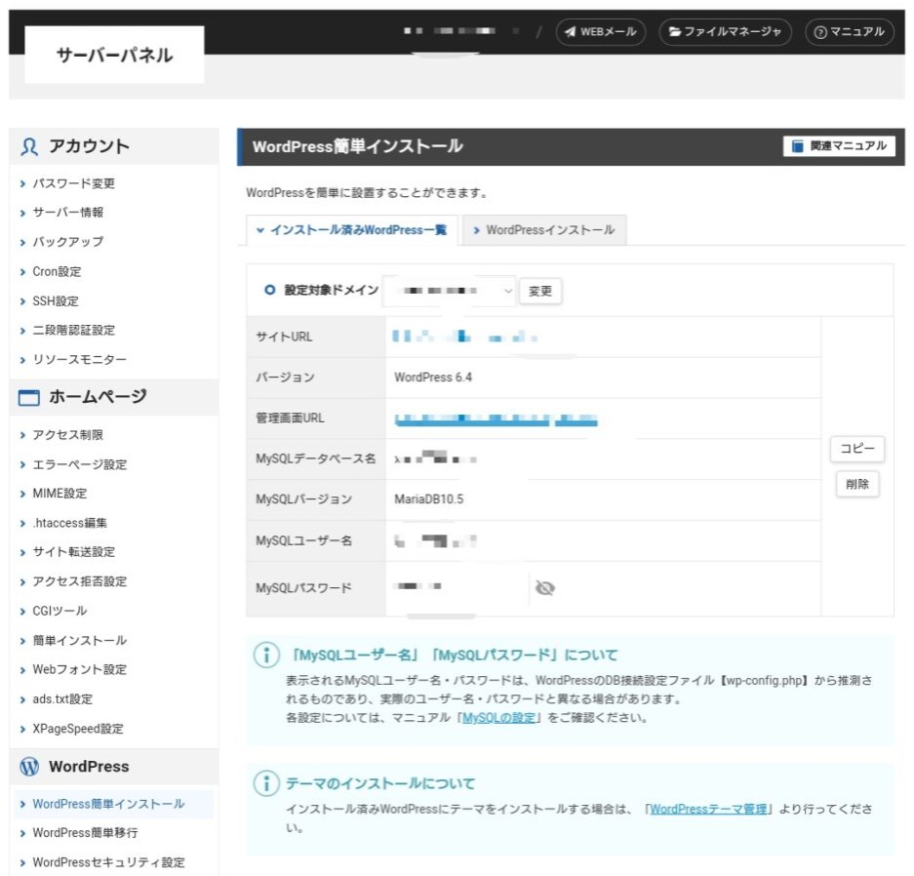Open the blurred 管理画面URL link

coord(497,419)
